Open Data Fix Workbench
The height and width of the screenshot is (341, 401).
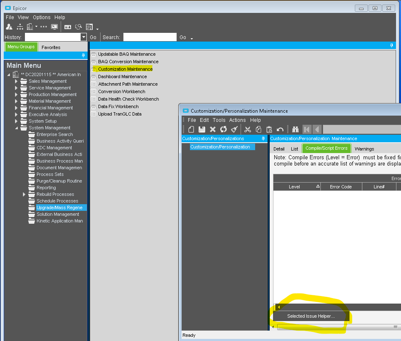[118, 106]
